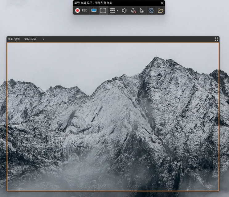
Task: Toggle system sound speaker icon
Action: pos(124,10)
